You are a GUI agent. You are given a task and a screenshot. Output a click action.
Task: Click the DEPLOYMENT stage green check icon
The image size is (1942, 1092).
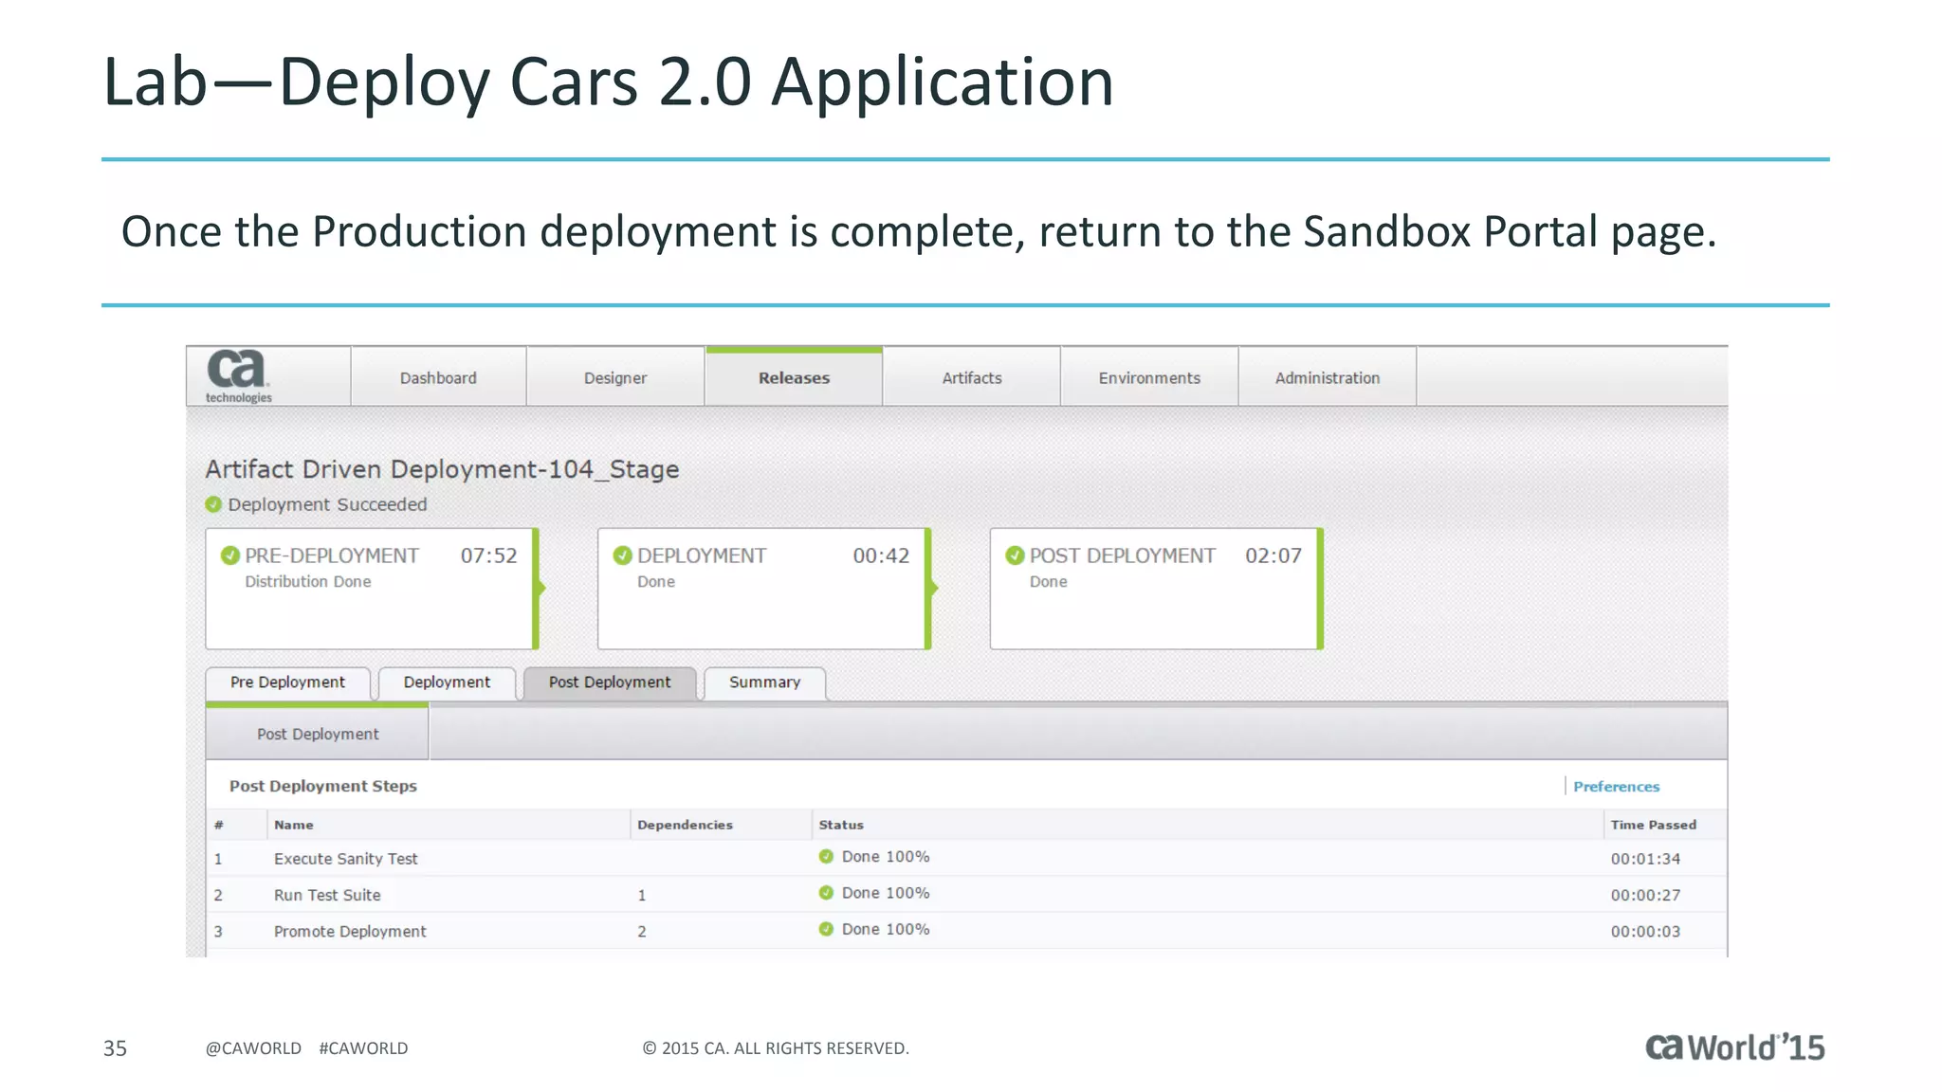[623, 555]
